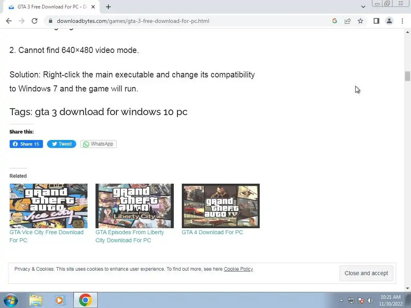Click 'Cannot find 640×480 video mode' text
The height and width of the screenshot is (308, 411).
point(74,50)
